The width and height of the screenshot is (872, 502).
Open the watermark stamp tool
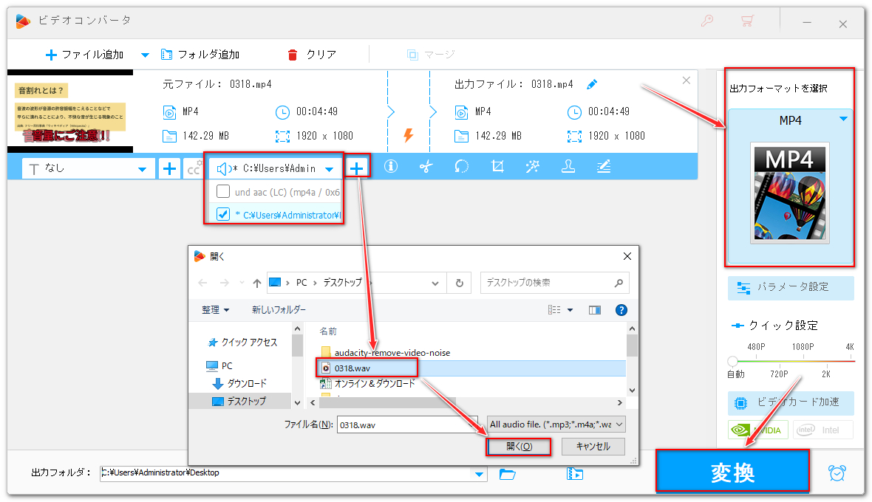coord(568,166)
